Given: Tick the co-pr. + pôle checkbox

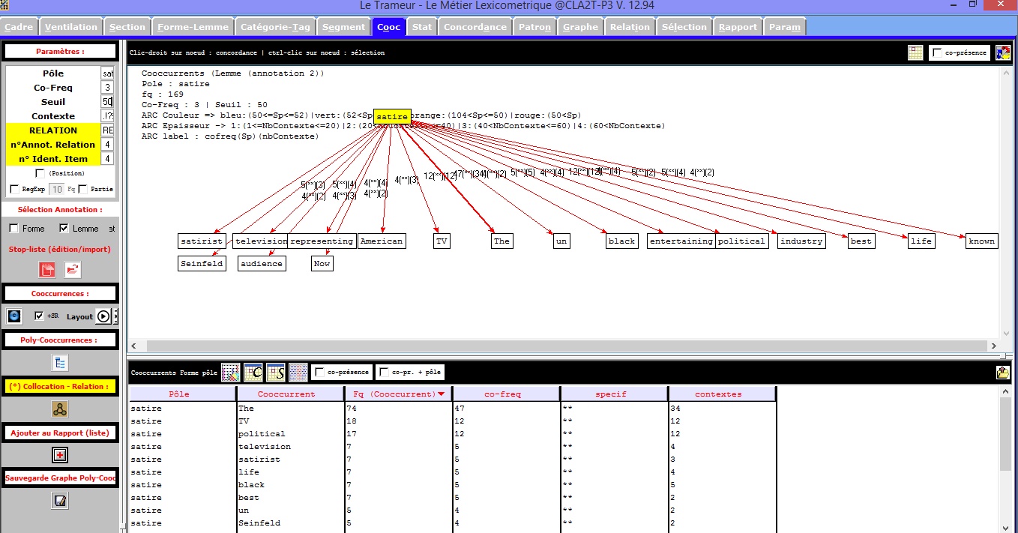Looking at the screenshot, I should (384, 372).
